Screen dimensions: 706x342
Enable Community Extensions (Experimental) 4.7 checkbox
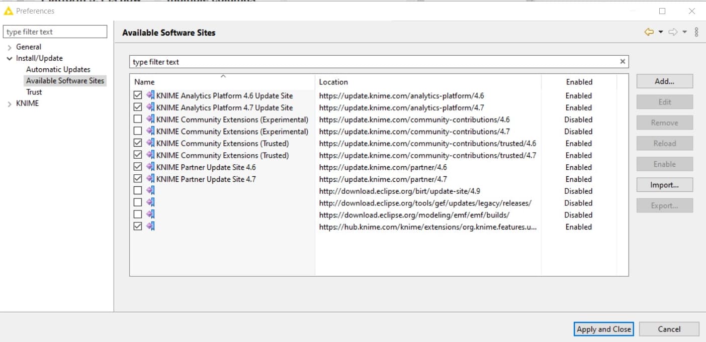click(x=138, y=131)
